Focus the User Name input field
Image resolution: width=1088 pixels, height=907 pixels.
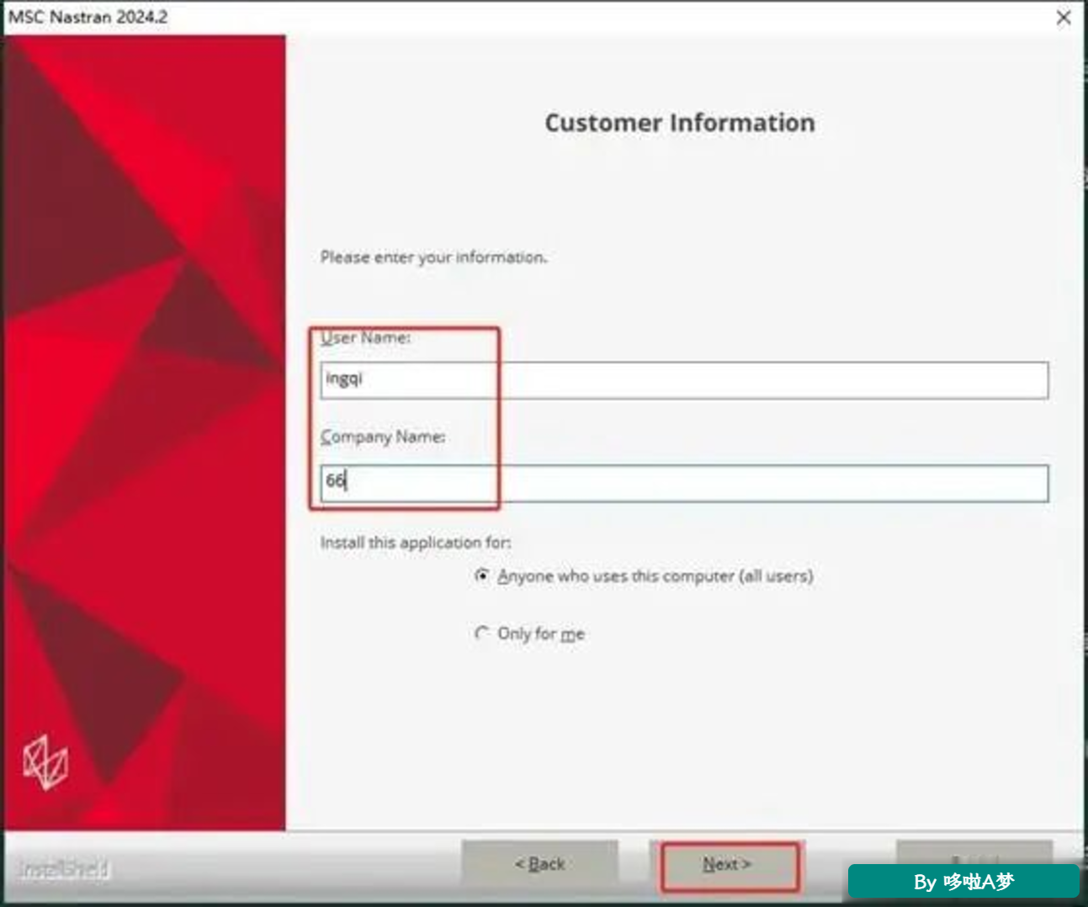684,380
